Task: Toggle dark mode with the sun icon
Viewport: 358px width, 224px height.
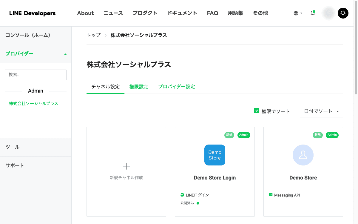Action: (x=343, y=13)
